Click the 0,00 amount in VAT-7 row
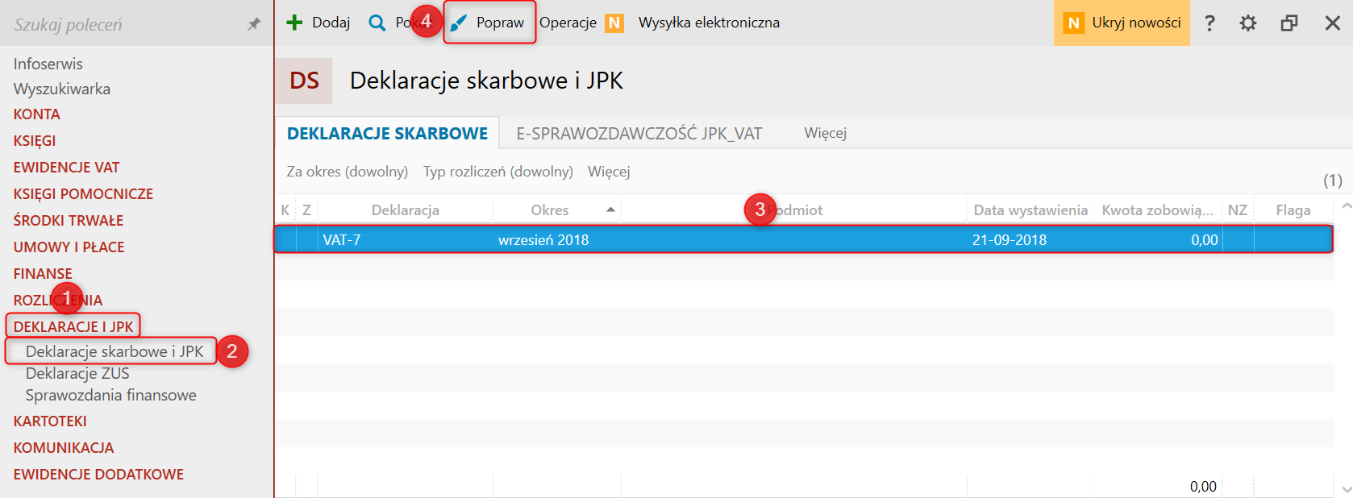 pyautogui.click(x=1205, y=239)
